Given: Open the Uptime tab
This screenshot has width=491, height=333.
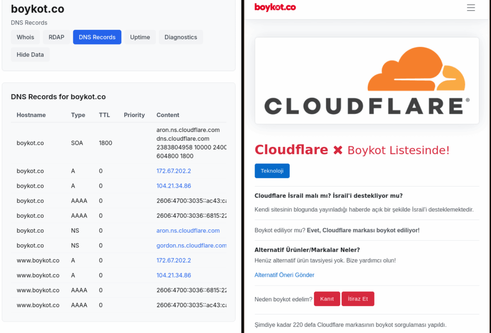Looking at the screenshot, I should pos(140,37).
